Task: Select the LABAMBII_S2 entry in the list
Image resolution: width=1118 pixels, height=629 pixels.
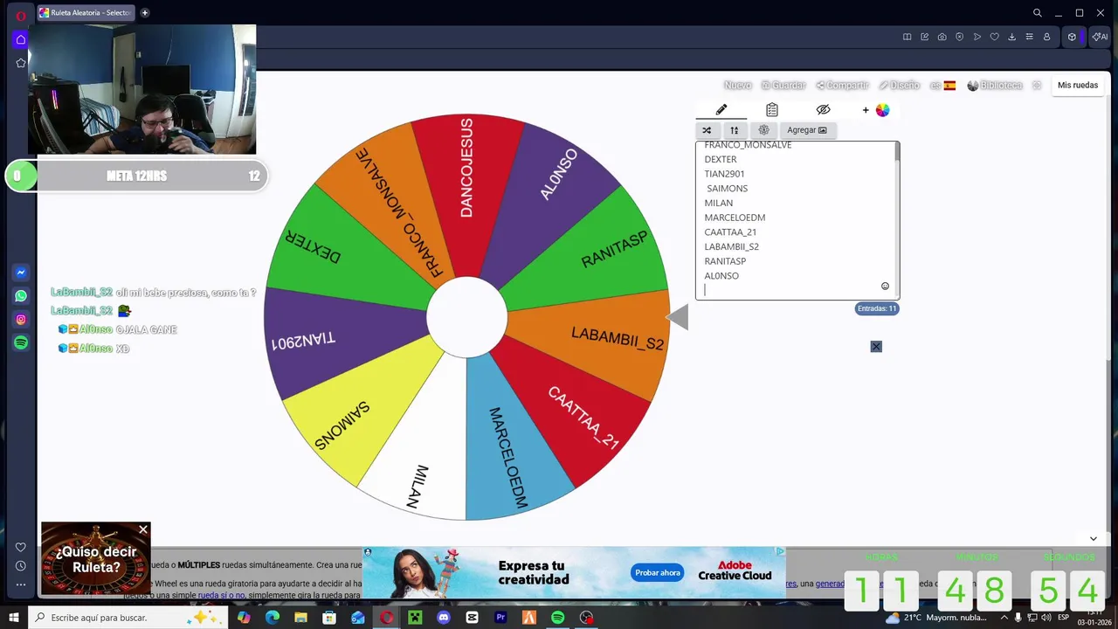Action: [x=732, y=246]
